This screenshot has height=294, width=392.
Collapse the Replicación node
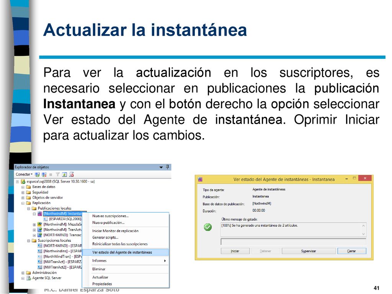tap(23, 203)
